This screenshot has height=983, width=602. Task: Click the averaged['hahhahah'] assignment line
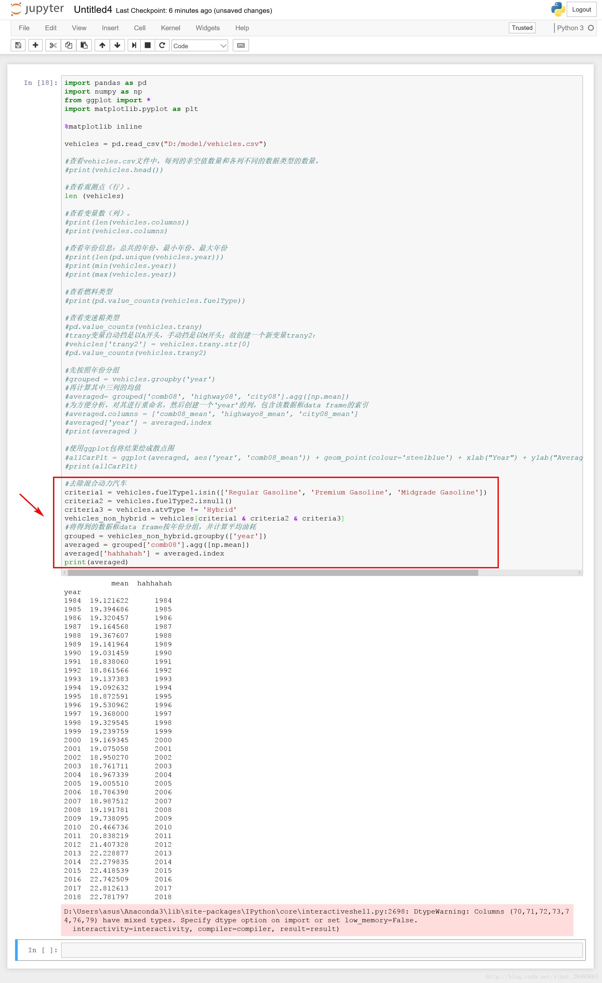144,553
